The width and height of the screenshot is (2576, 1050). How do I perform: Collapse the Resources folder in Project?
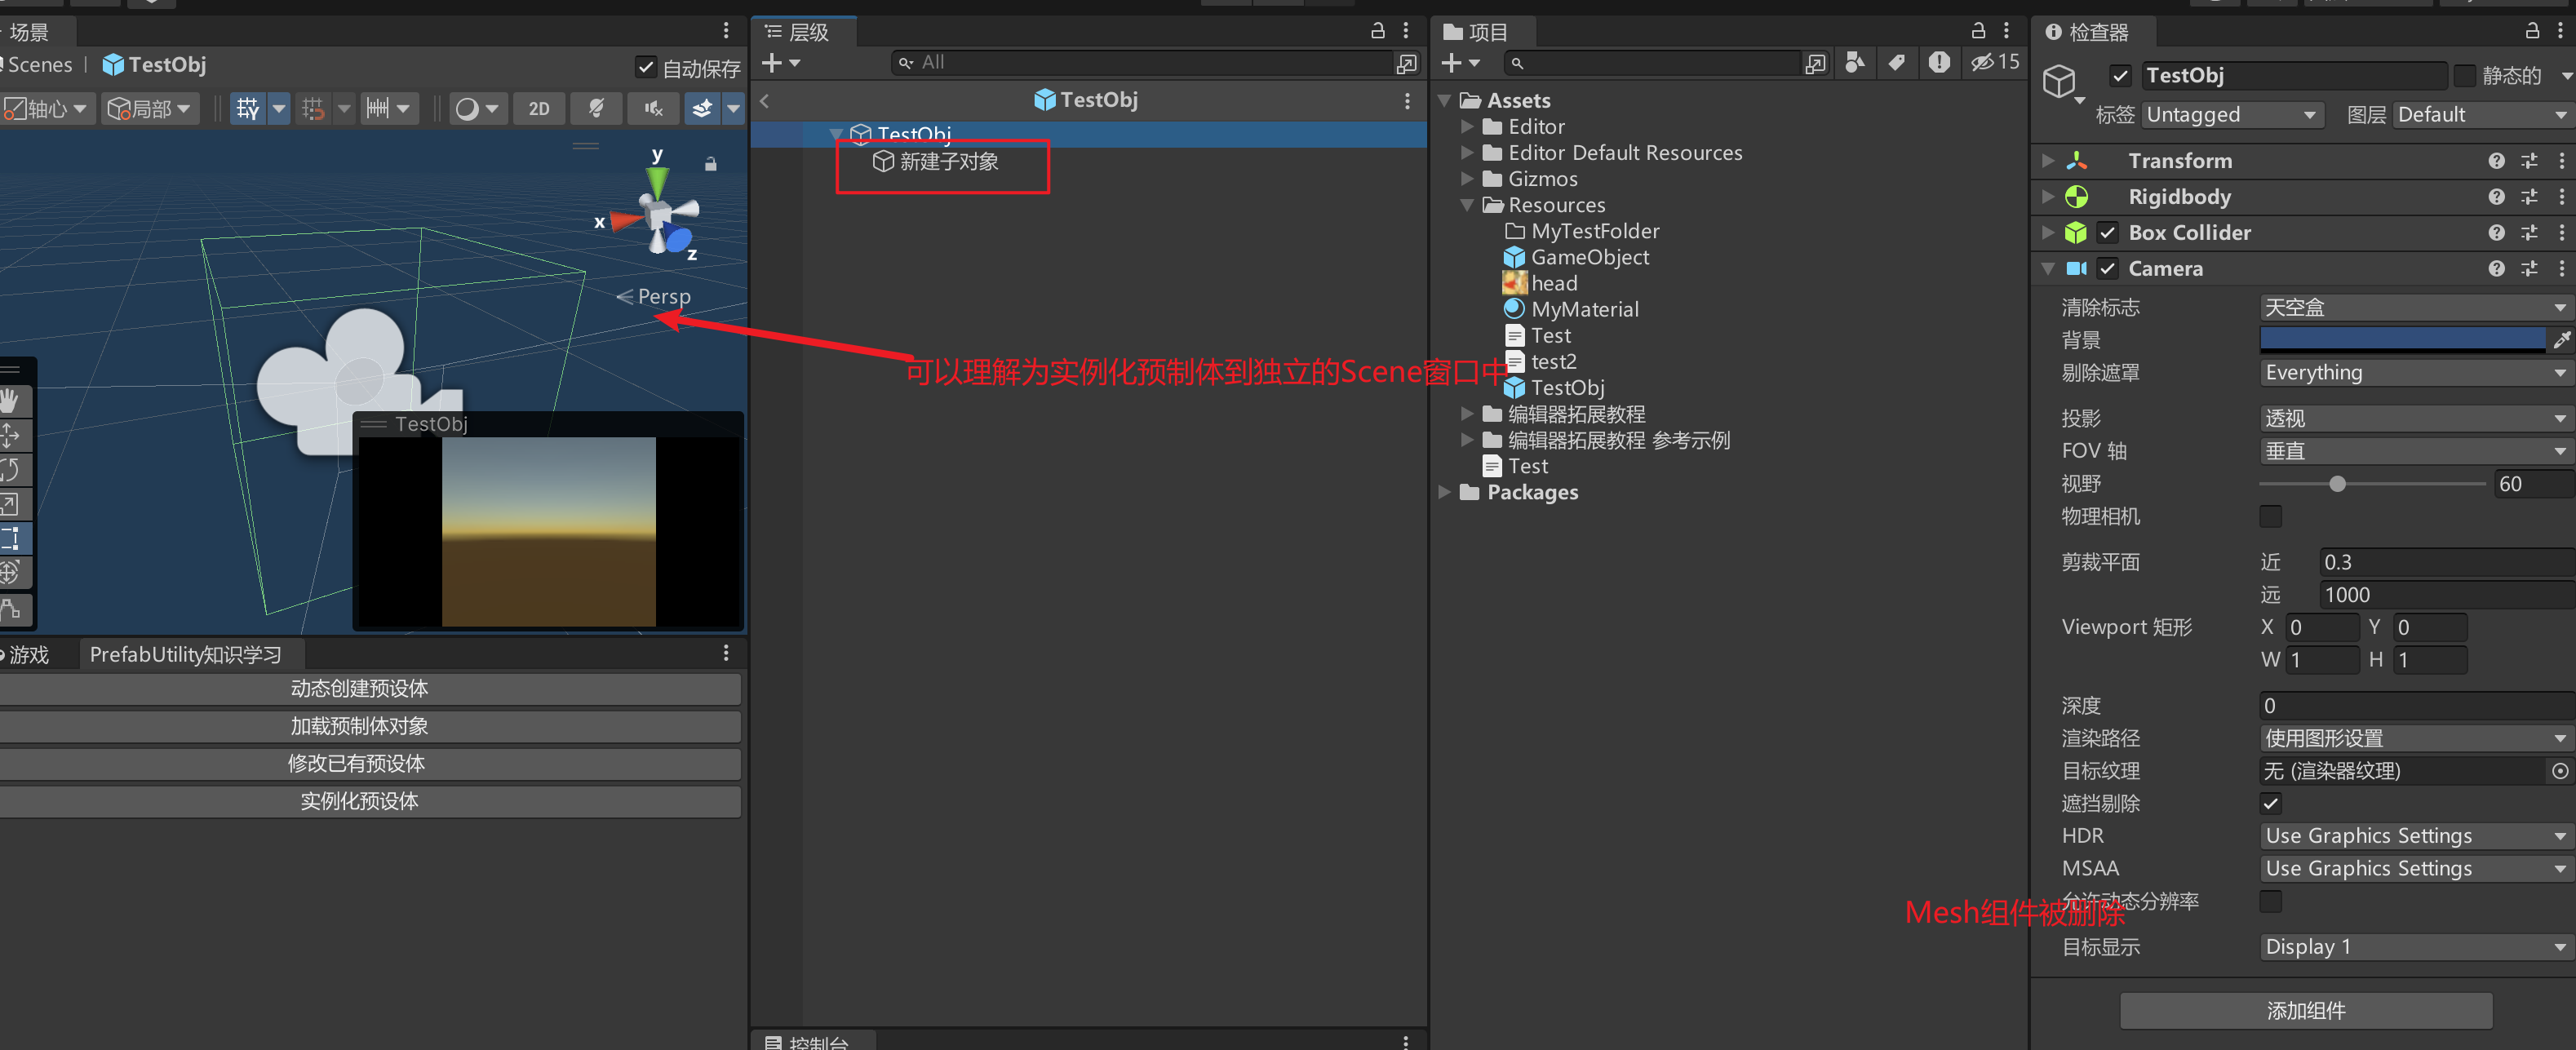[1467, 205]
